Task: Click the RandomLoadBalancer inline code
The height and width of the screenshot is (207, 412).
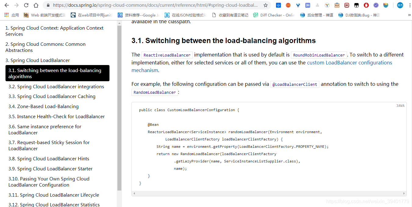Action: pos(155,92)
